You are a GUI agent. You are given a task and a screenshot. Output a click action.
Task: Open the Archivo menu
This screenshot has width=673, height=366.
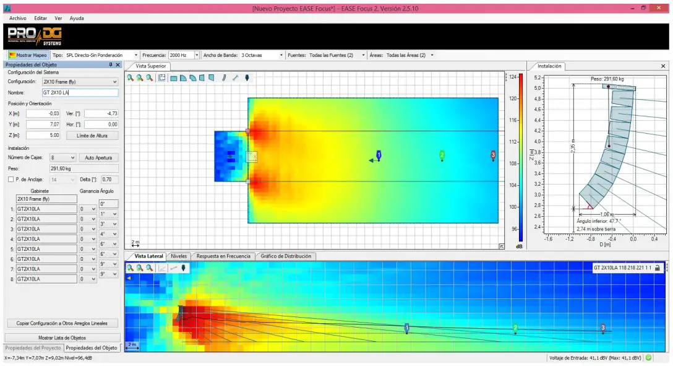click(x=17, y=19)
